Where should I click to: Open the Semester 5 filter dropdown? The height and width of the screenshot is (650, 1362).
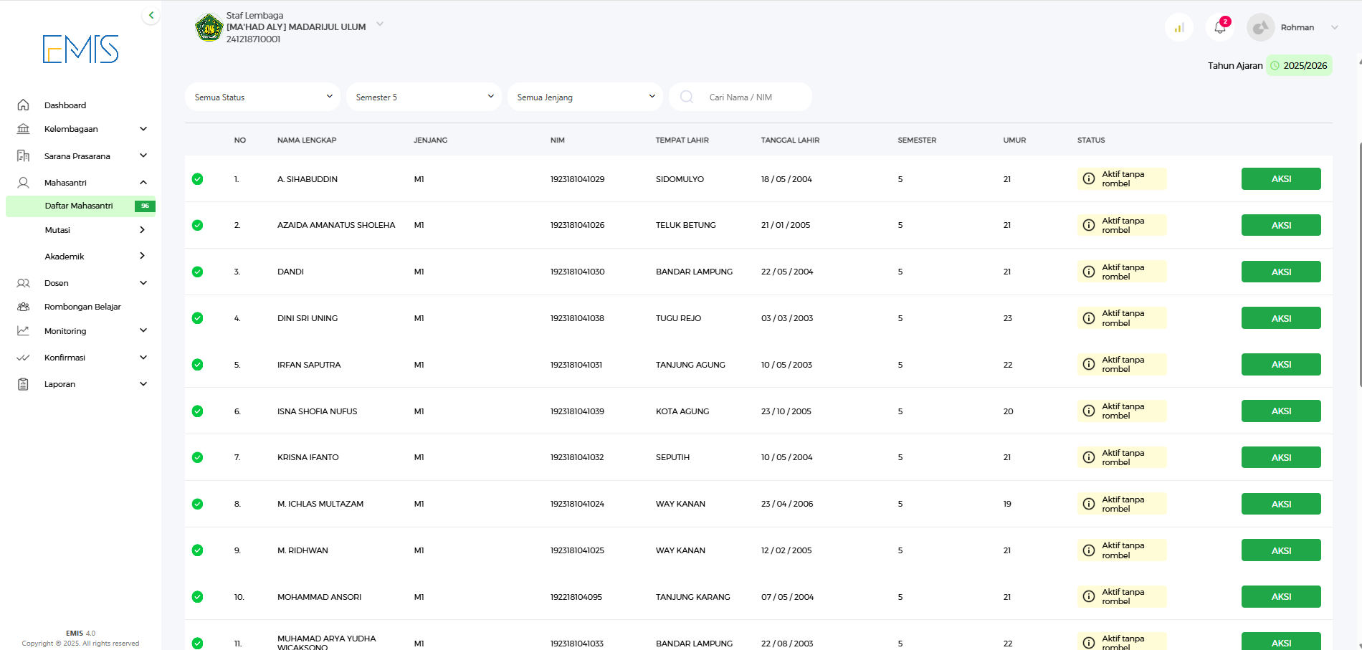[424, 97]
